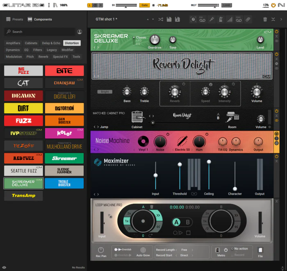The width and height of the screenshot is (287, 271).
Task: Go to next preset with down arrow
Action: (153, 19)
